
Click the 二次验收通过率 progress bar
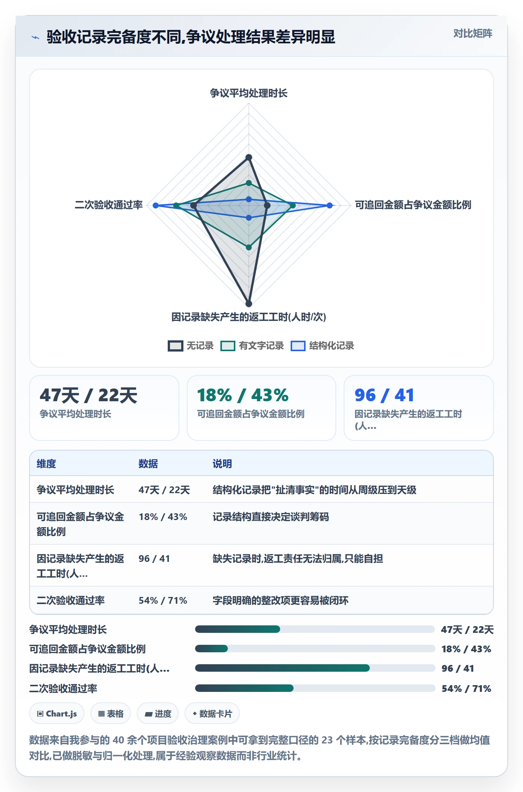coord(315,688)
